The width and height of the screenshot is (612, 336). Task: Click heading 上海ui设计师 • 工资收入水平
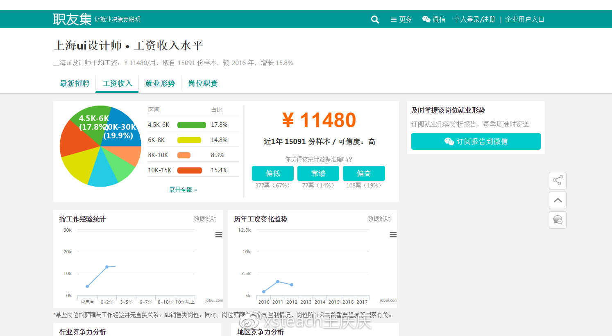(129, 45)
